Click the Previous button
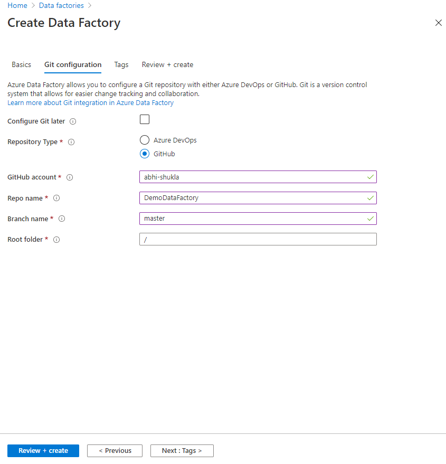This screenshot has height=464, width=446. (x=115, y=451)
